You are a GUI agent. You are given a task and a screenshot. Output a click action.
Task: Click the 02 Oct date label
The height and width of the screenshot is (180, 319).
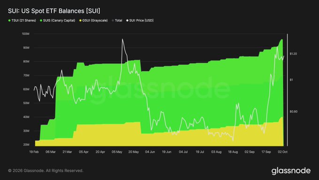282,152
